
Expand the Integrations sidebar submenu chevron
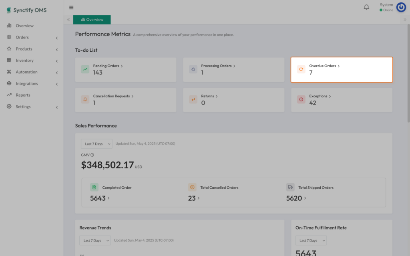tap(57, 84)
